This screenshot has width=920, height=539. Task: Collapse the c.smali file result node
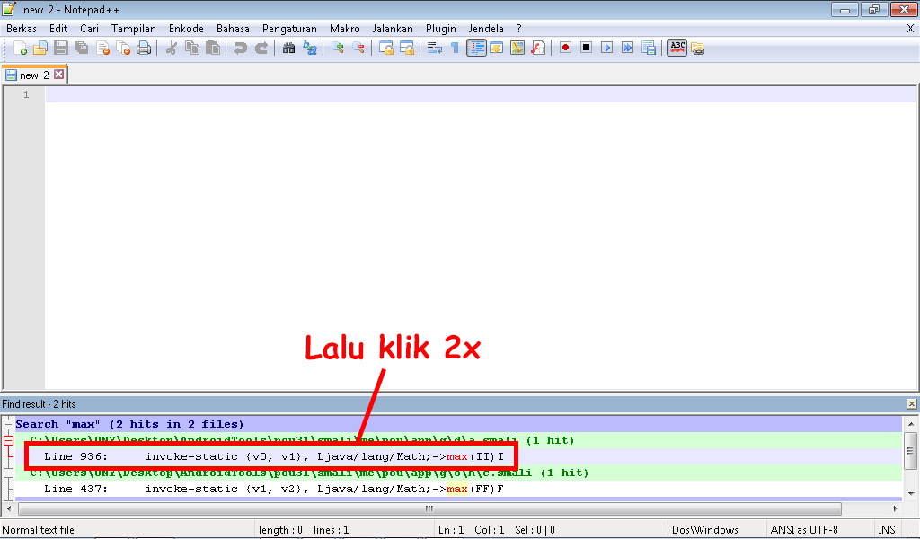point(8,473)
